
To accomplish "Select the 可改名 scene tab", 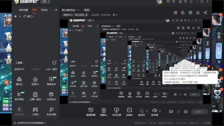I will point(44,10).
